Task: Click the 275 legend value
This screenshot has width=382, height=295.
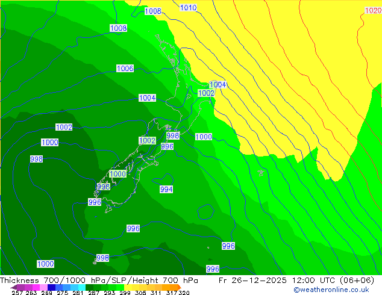Action: pyautogui.click(x=63, y=293)
